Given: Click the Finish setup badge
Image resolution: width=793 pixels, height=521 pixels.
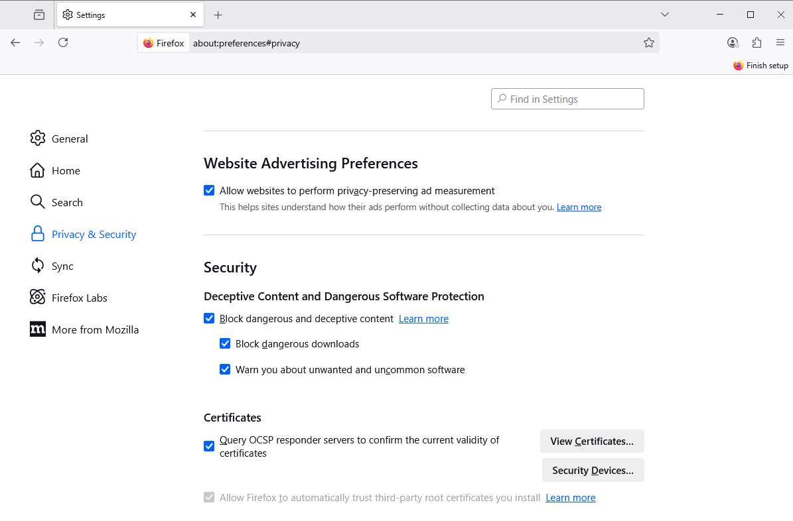Looking at the screenshot, I should click(x=760, y=65).
